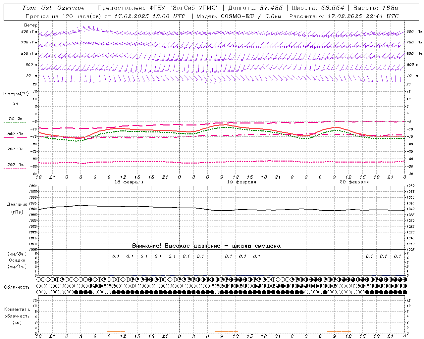Click the Td 2м dew point legend entry
The height and width of the screenshot is (339, 424).
pos(15,119)
